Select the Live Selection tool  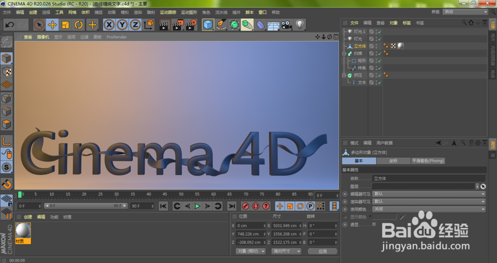[39, 25]
